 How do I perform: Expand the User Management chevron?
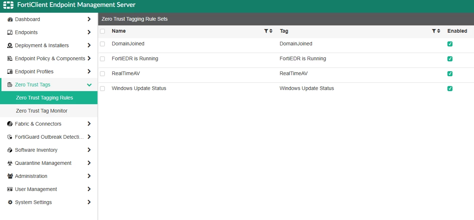pos(89,189)
